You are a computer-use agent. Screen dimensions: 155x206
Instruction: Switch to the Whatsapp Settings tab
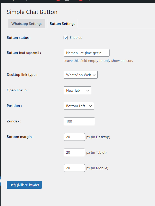27,24
